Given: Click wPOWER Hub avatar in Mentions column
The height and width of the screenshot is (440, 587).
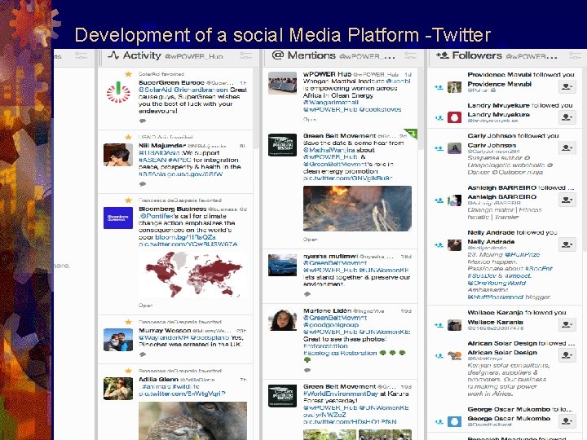Looking at the screenshot, I should pyautogui.click(x=283, y=83).
